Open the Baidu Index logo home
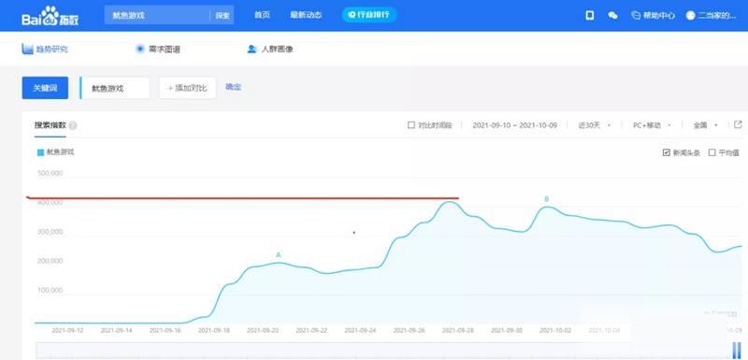The width and height of the screenshot is (748, 360). tap(50, 16)
